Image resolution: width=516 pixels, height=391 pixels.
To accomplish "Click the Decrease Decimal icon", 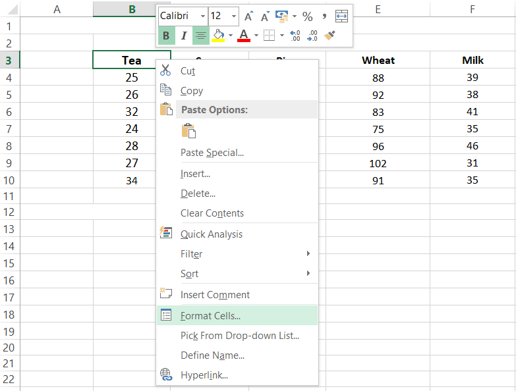I will click(x=312, y=36).
